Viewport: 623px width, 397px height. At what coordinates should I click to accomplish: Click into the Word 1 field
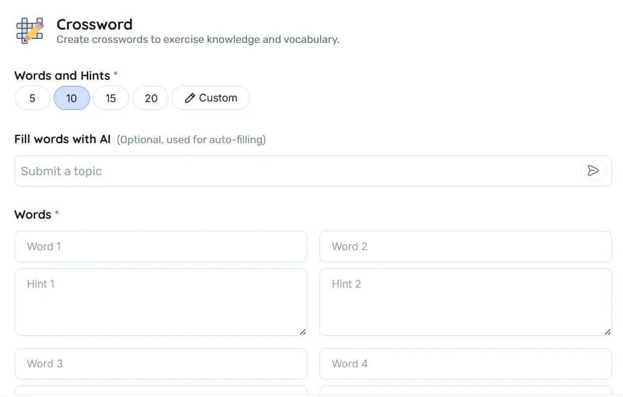coord(161,247)
